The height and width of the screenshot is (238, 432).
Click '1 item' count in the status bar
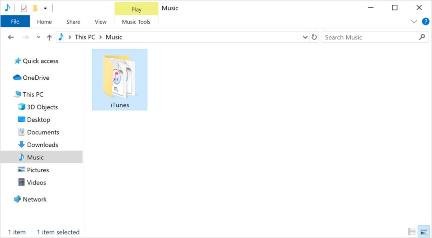coord(17,232)
